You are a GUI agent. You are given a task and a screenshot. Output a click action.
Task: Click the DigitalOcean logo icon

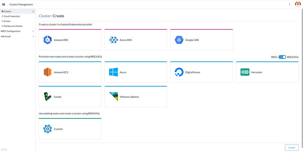pos(179,72)
